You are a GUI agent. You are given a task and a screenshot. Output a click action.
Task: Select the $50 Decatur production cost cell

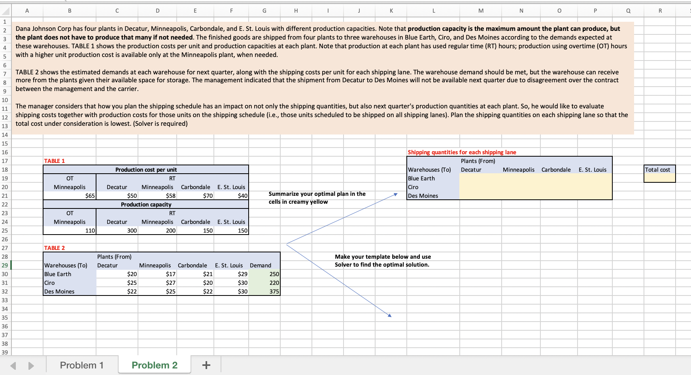(117, 196)
